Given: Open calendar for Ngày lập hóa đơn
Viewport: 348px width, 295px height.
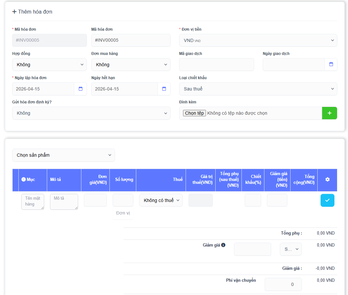Looking at the screenshot, I should point(80,89).
